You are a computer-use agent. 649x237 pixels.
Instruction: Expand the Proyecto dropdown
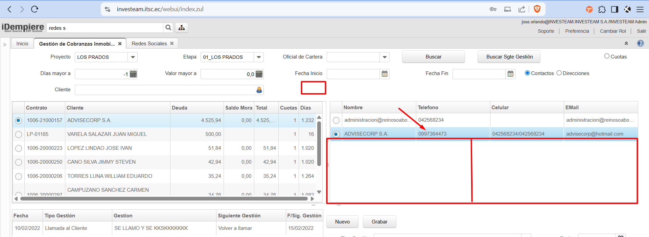pos(133,57)
